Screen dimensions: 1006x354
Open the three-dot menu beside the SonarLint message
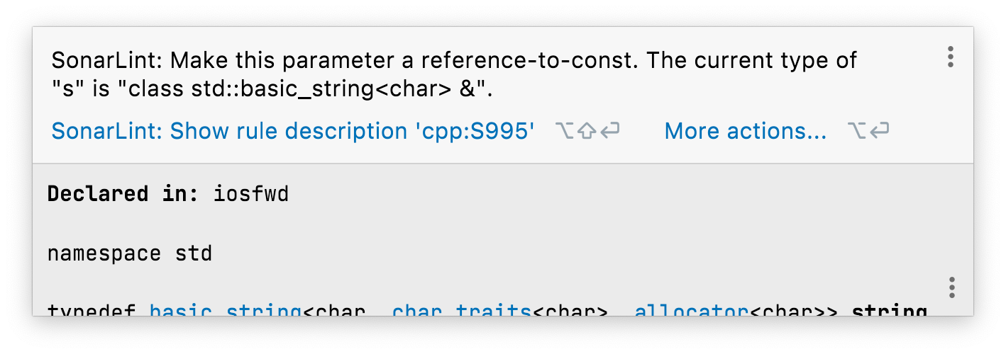pos(951,57)
